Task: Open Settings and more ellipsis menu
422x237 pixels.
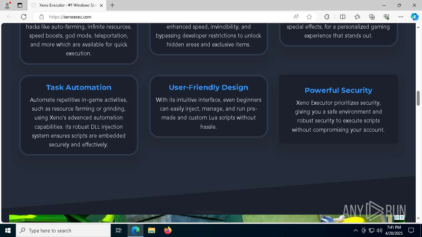Action: 401,17
